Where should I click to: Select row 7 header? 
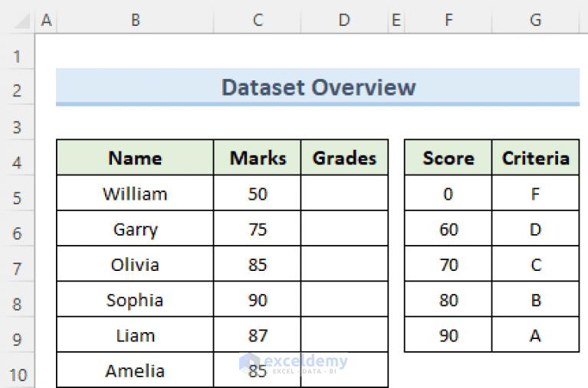[17, 264]
